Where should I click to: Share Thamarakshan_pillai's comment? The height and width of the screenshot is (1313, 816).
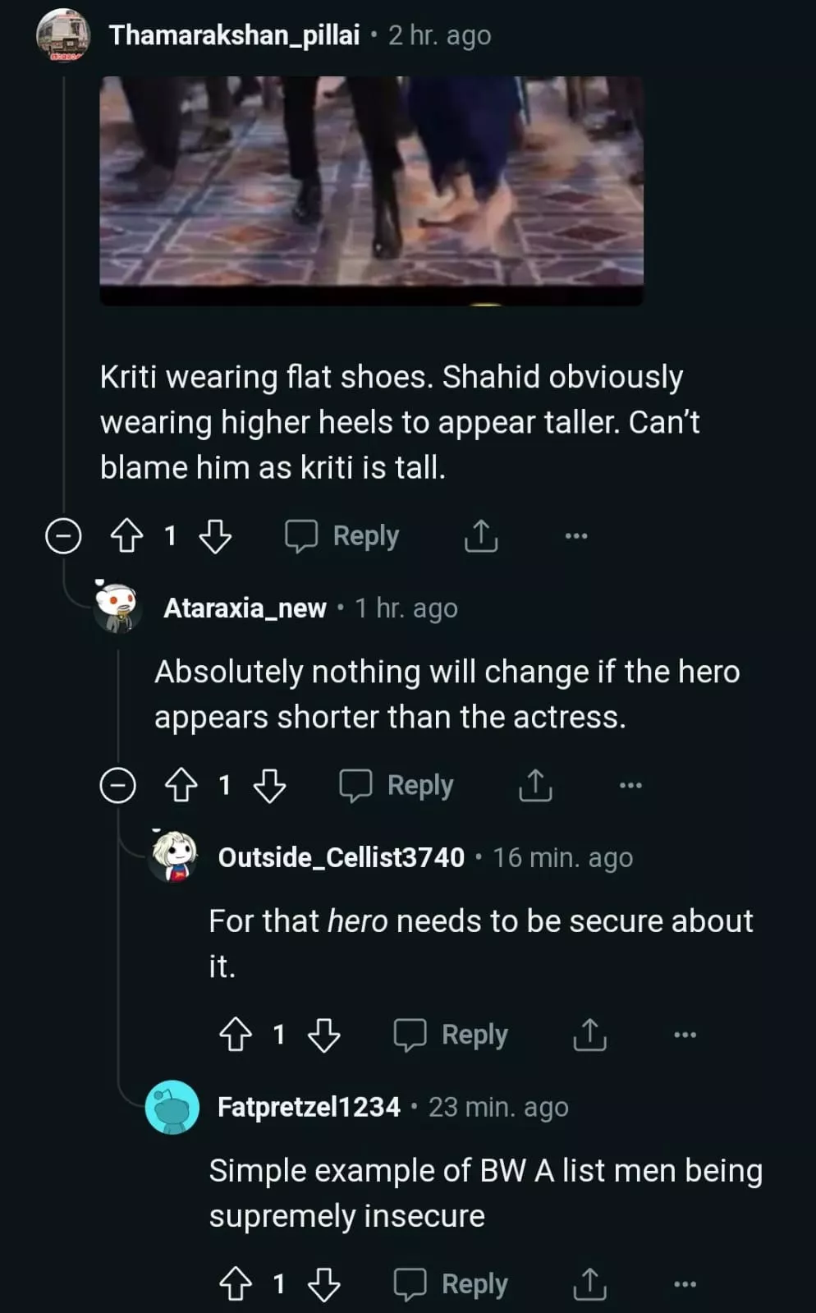[481, 536]
